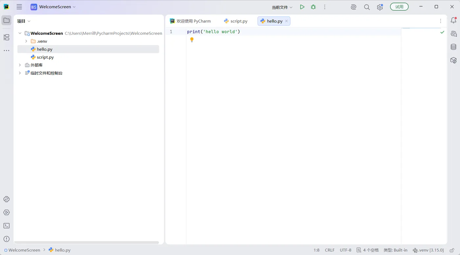Open the .venv [3.15.0] interpreter selector
The image size is (460, 255).
(428, 250)
